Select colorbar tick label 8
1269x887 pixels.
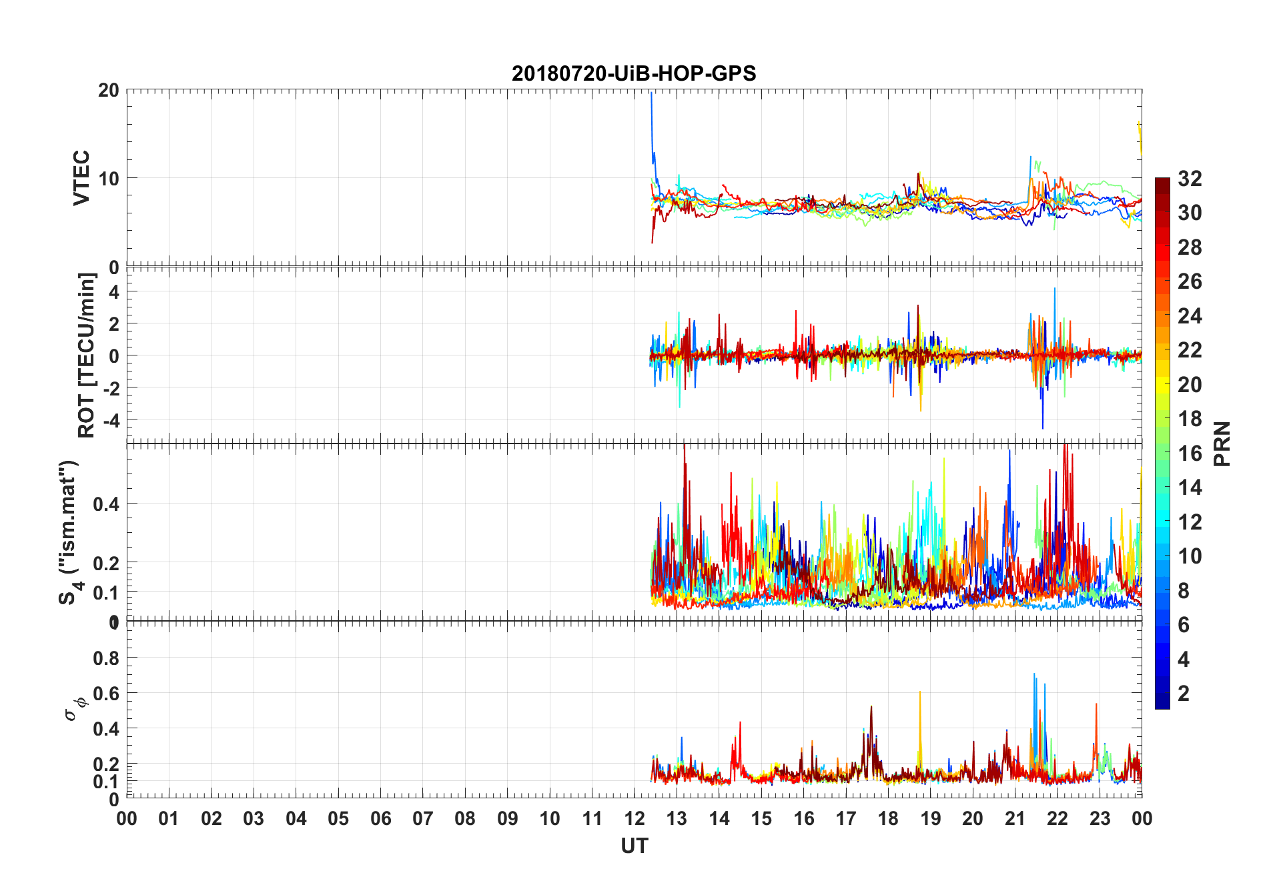point(1184,590)
